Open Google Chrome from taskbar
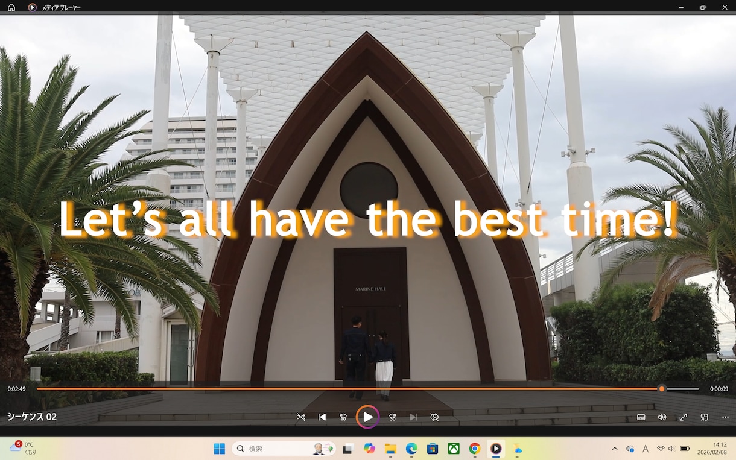Viewport: 736px width, 460px height. (x=475, y=449)
